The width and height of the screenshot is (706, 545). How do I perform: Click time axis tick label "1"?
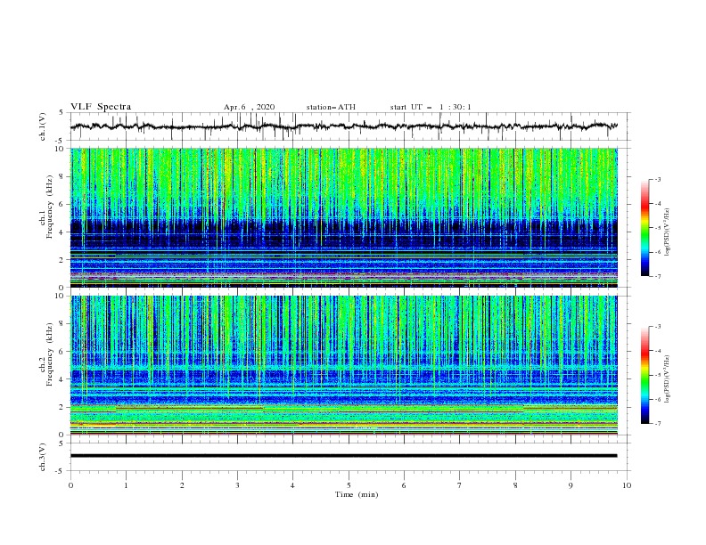[126, 485]
